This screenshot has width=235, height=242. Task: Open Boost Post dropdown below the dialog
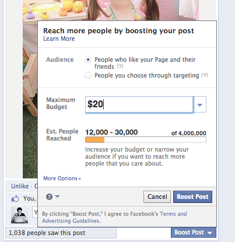tap(194, 233)
